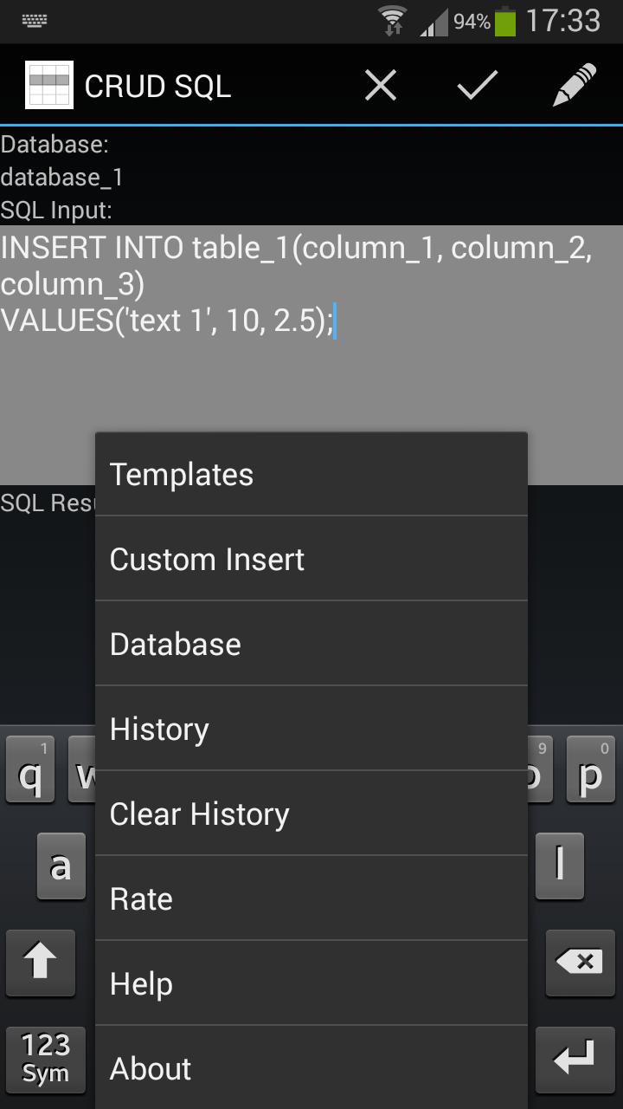Switch to symbols with the 123 Sym key

[x=45, y=1059]
